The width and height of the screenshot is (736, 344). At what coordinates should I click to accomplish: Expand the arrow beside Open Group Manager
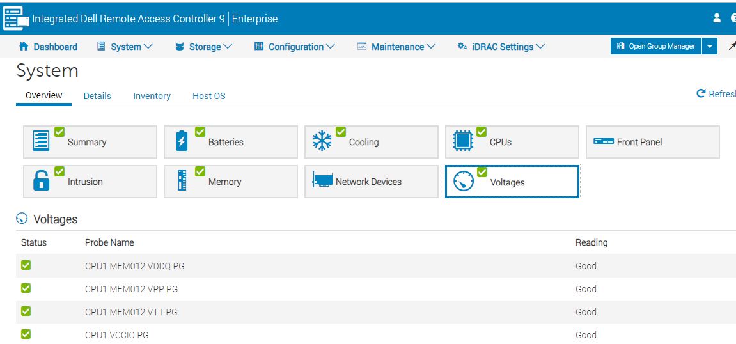pyautogui.click(x=709, y=47)
